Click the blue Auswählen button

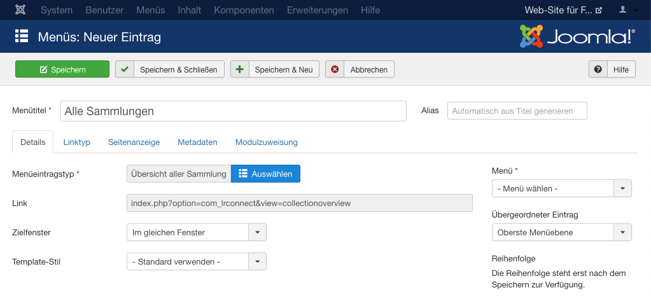[x=265, y=174]
